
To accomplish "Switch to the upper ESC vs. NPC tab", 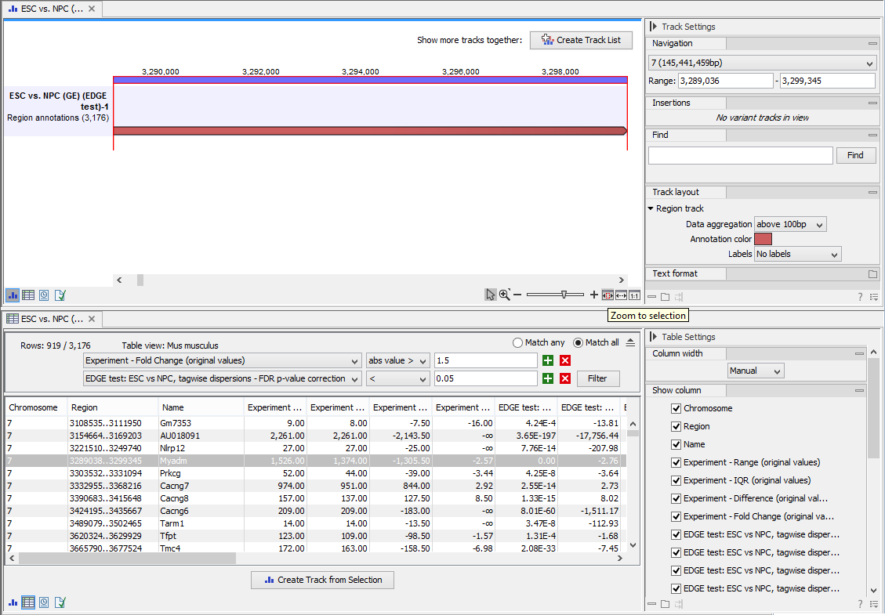I will (49, 9).
